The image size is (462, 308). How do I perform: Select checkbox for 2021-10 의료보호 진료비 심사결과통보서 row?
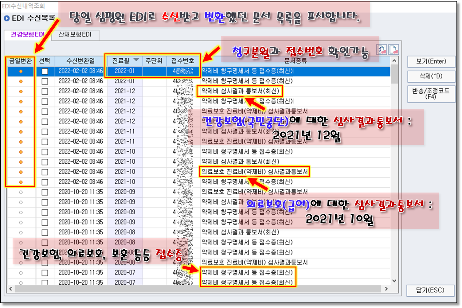(45, 172)
